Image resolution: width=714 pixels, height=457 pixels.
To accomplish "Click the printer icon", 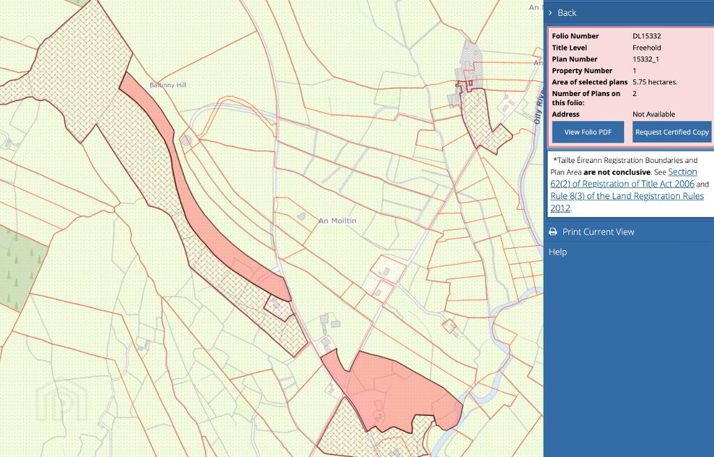I will [553, 232].
